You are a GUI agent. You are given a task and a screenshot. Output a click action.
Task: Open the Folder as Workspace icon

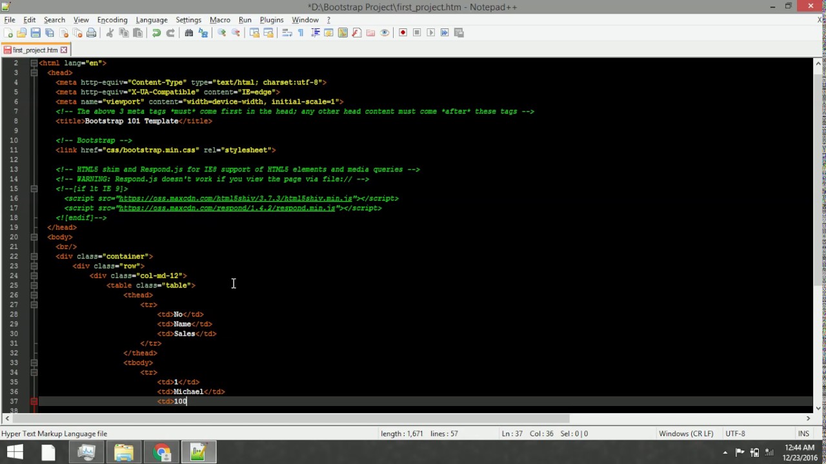[x=370, y=33]
